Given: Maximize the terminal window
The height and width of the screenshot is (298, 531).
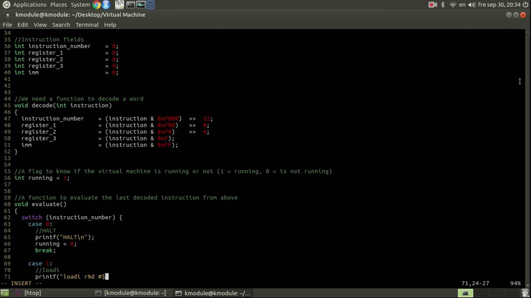Looking at the screenshot, I should coord(516,15).
